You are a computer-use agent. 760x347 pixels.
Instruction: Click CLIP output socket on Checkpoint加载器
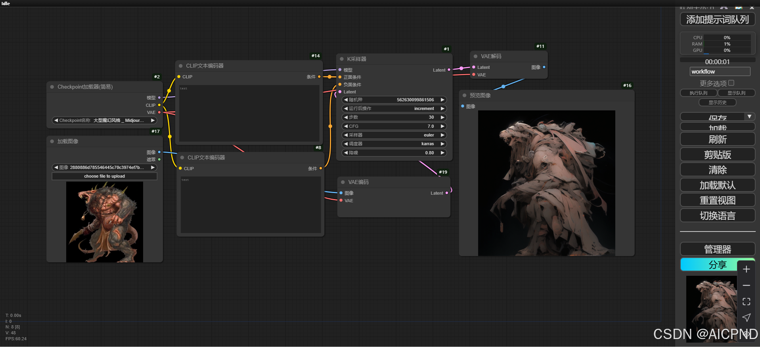(159, 105)
